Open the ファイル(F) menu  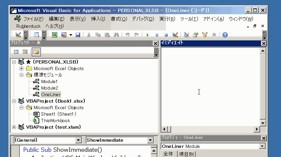[33, 19]
